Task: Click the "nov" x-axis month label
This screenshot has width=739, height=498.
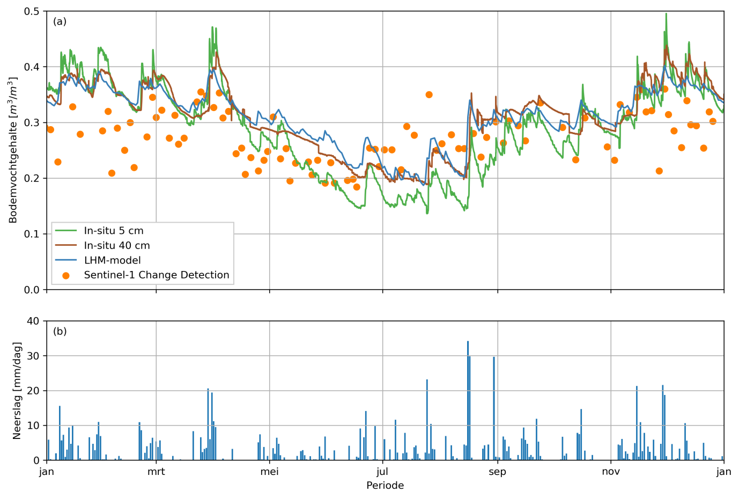Action: [611, 472]
